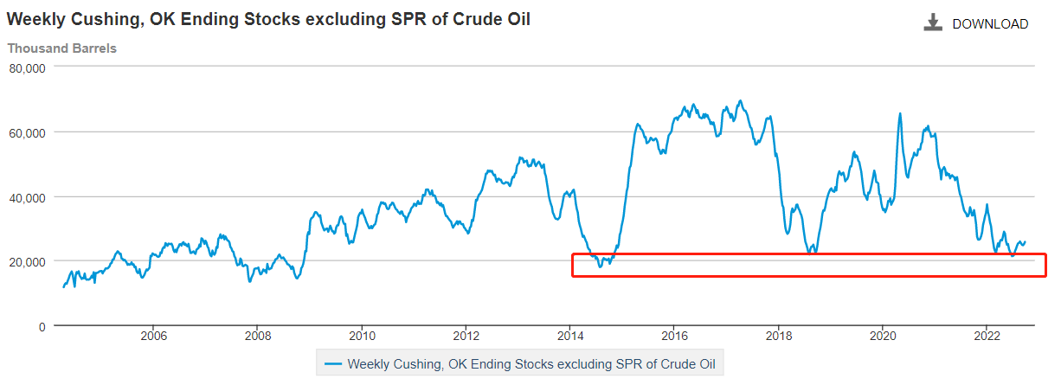
Task: Select the 20,000 y-axis label
Action: point(27,261)
